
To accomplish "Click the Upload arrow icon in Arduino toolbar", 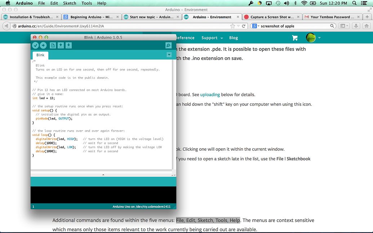I will [x=43, y=45].
